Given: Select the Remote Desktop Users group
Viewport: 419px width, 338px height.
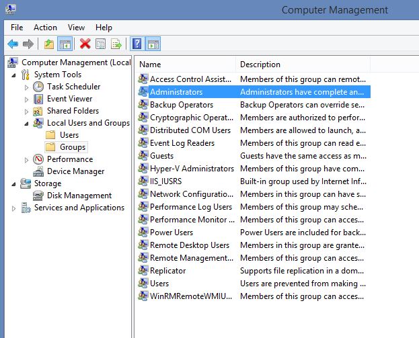Looking at the screenshot, I should [x=190, y=245].
